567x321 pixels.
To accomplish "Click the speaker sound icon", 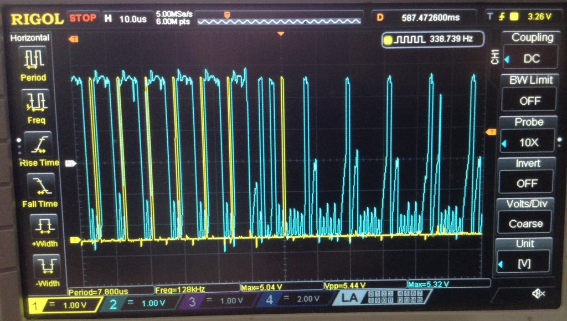I will [539, 293].
